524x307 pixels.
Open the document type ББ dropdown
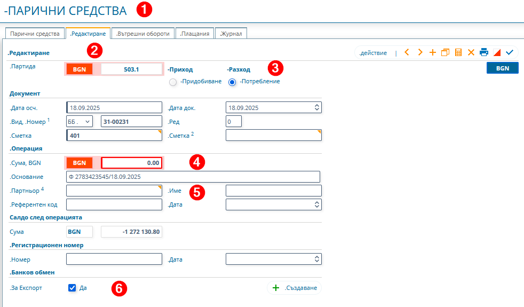pos(80,122)
